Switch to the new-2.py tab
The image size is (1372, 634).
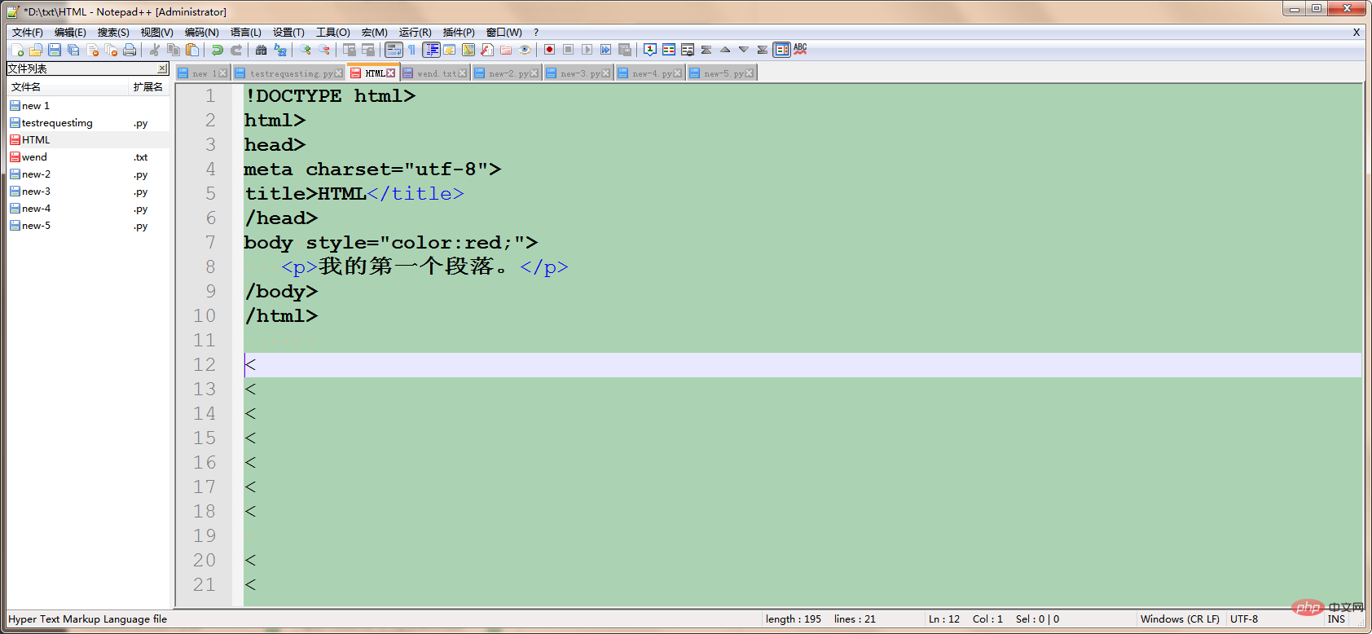click(x=508, y=73)
